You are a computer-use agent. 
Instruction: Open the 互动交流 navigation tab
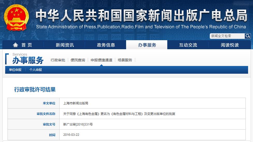coord(188,45)
